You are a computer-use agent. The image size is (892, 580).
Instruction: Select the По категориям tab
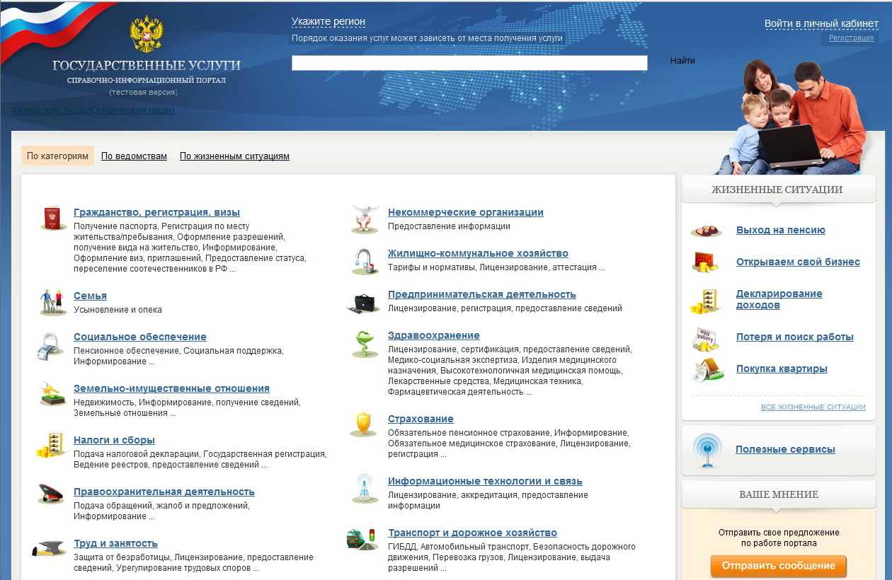[x=57, y=156]
